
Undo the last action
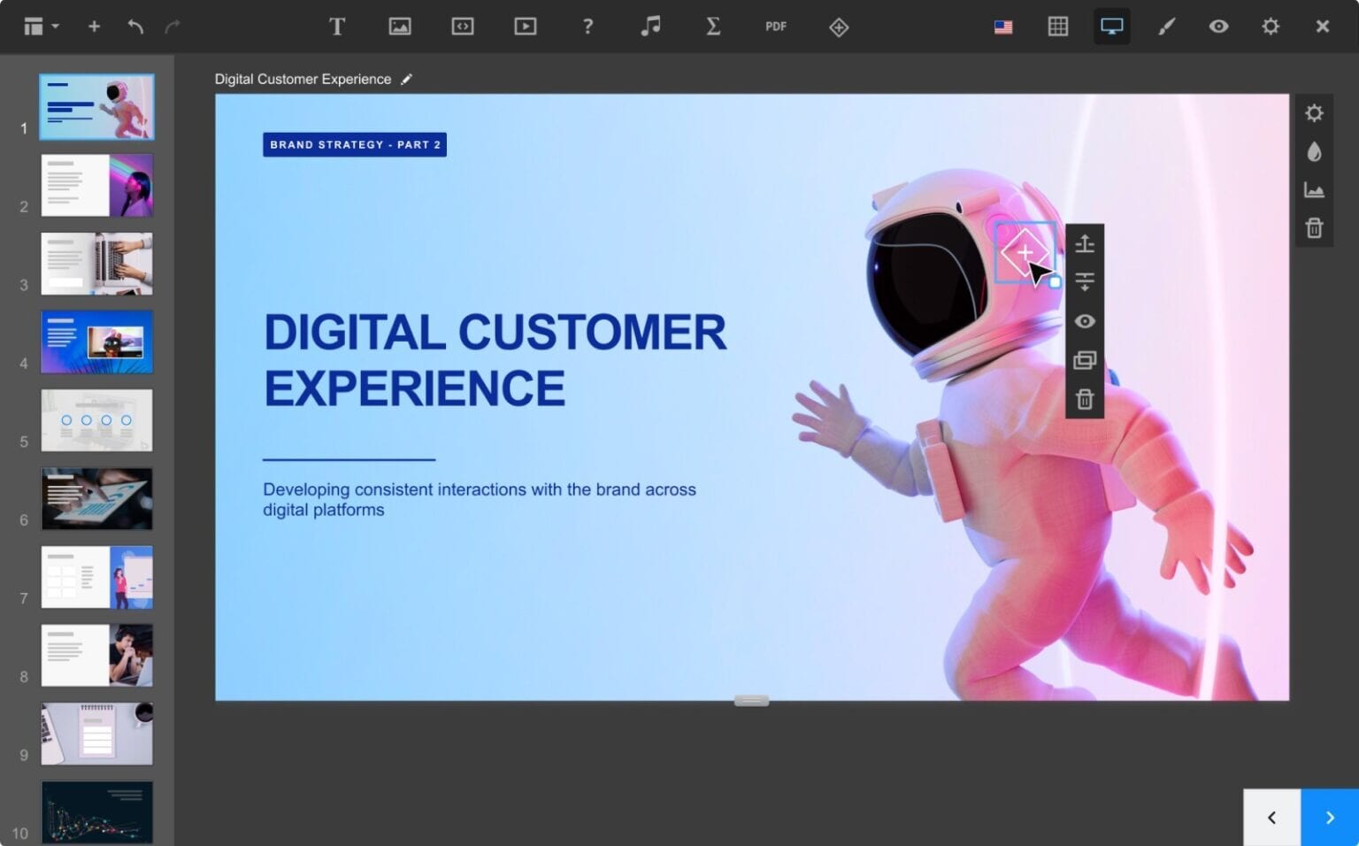[135, 27]
